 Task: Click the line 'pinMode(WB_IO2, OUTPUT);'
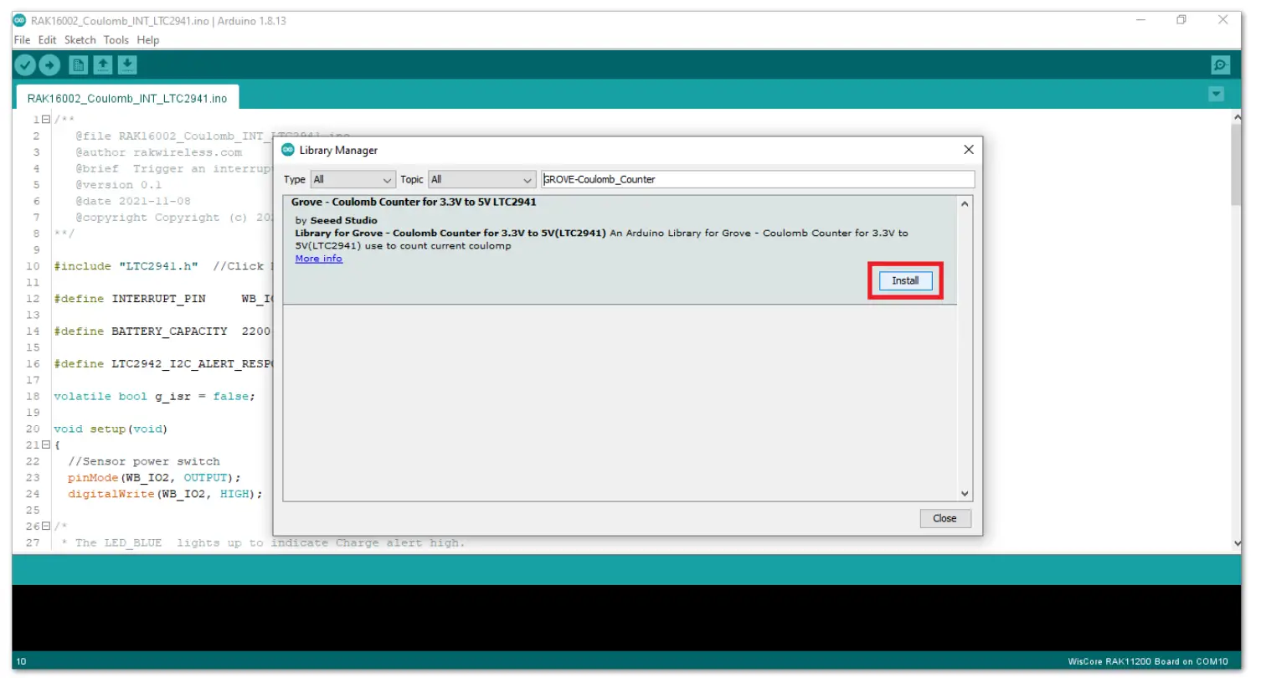[155, 478]
